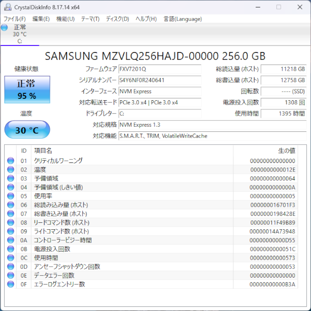The image size is (311, 311).
Task: Open the ファイル(F) menu
Action: (x=14, y=19)
